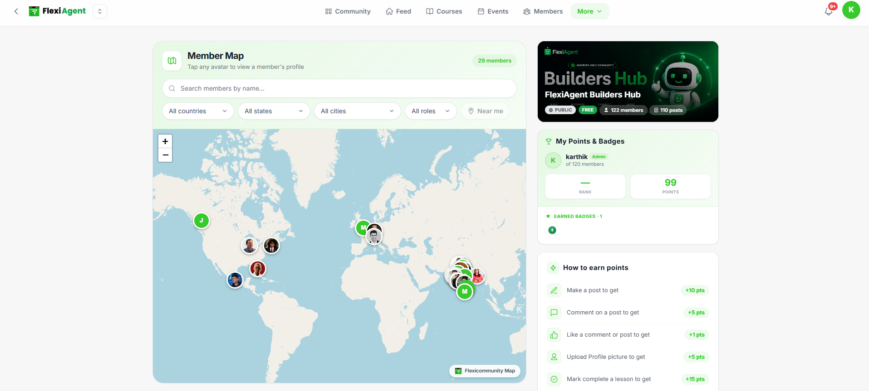
Task: Open the Community tab
Action: click(348, 11)
